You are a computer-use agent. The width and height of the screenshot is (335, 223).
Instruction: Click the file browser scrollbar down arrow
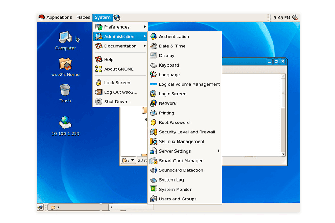(x=283, y=154)
